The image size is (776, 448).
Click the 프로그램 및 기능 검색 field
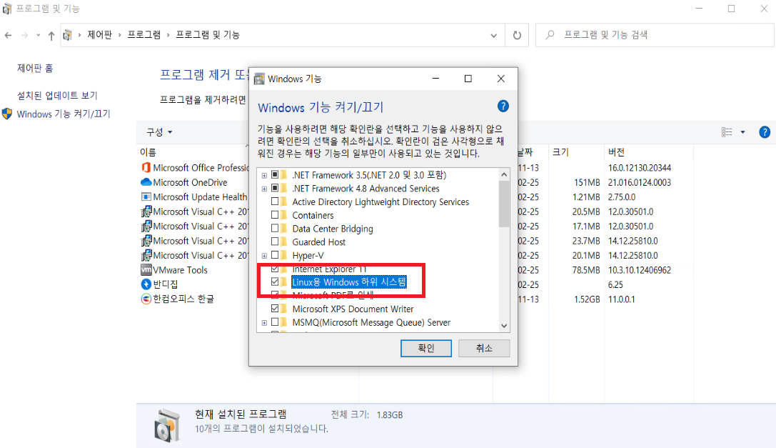tap(654, 35)
